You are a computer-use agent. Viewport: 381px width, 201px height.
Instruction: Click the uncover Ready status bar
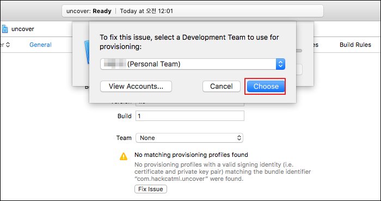tap(193, 11)
